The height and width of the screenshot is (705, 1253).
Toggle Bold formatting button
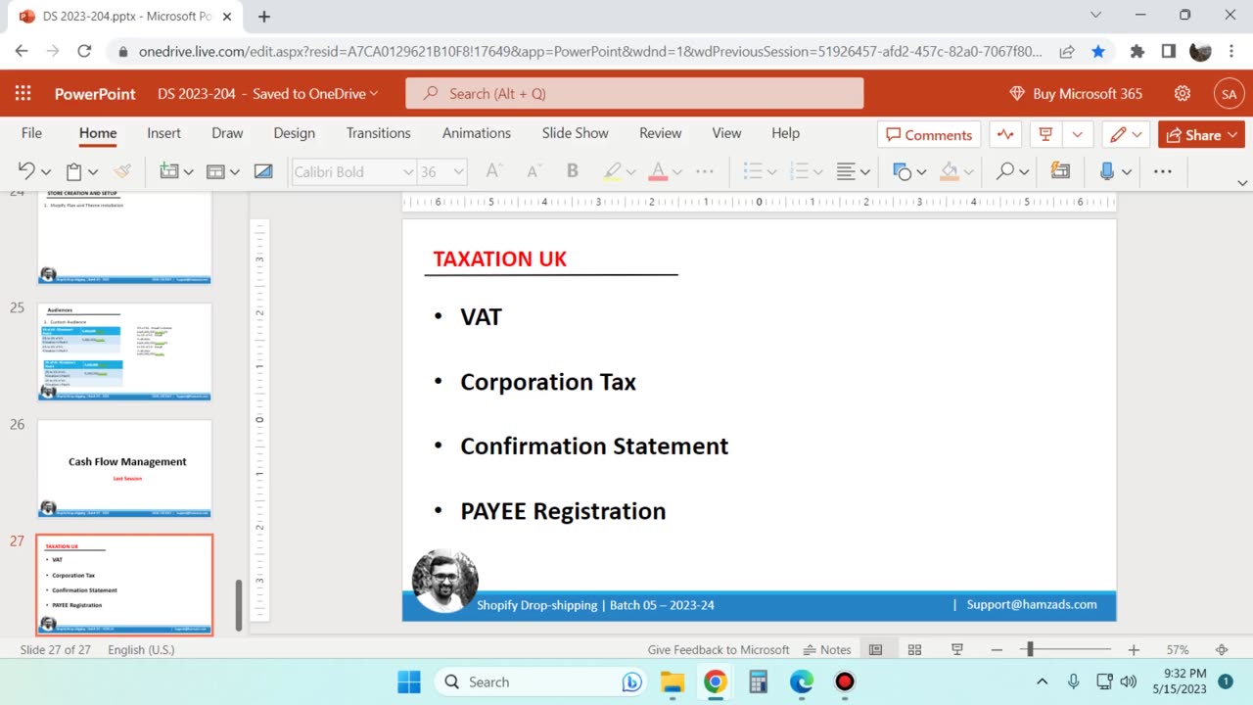(x=573, y=171)
